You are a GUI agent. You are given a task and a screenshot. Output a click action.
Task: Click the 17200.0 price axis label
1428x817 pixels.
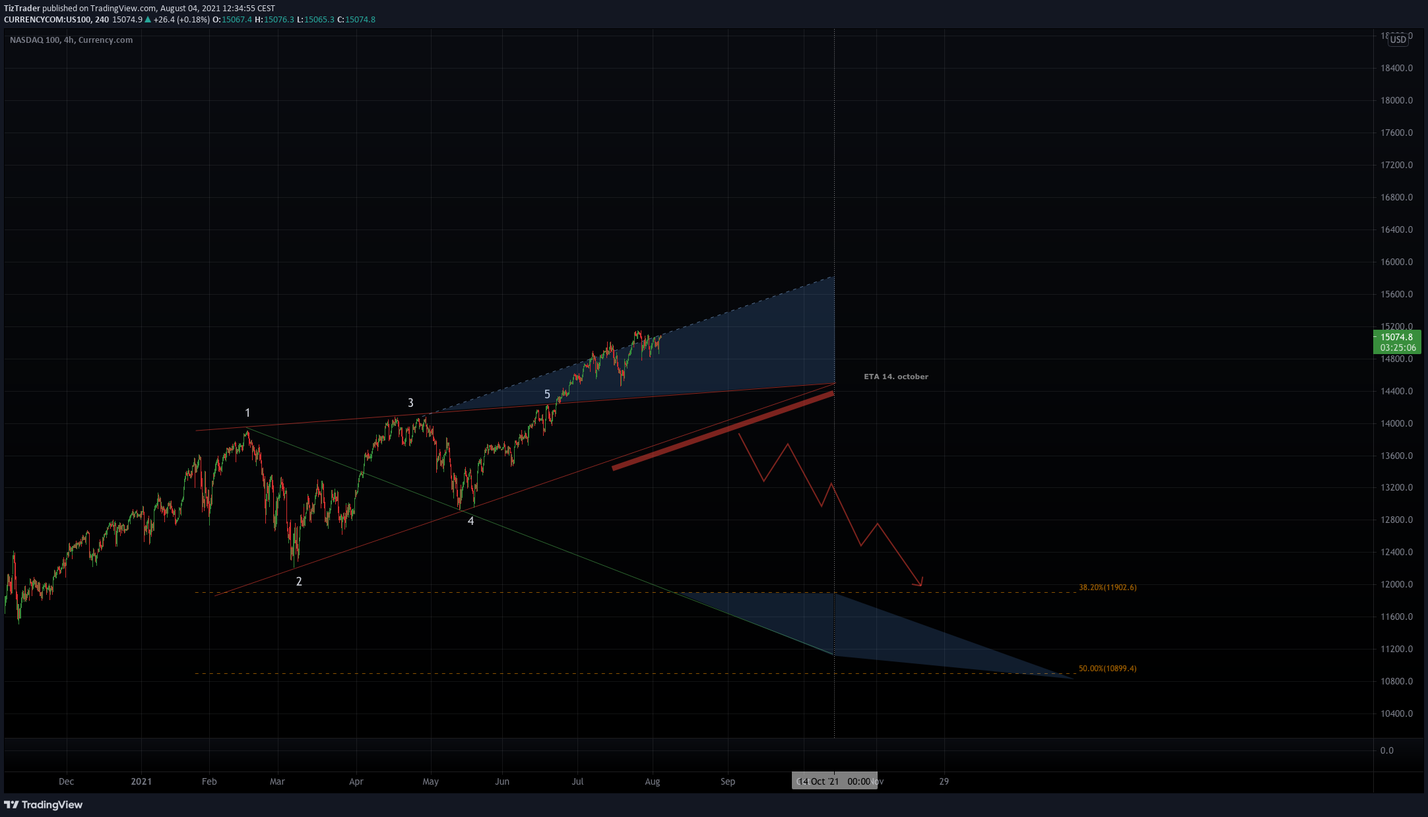coord(1396,165)
